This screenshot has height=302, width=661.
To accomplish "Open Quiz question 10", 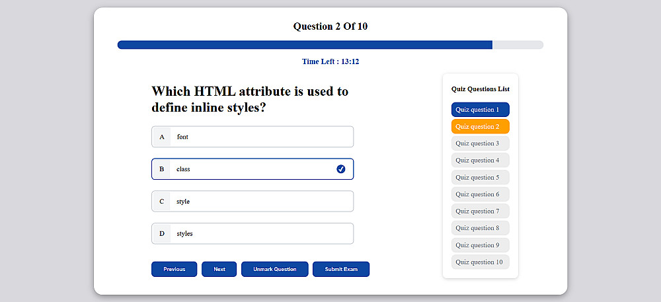I will [x=480, y=262].
